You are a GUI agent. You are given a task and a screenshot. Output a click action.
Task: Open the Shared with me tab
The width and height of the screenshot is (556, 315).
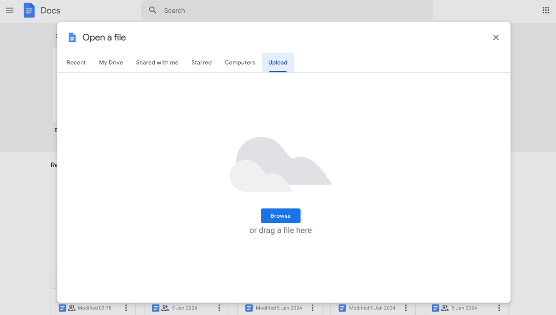tap(157, 63)
